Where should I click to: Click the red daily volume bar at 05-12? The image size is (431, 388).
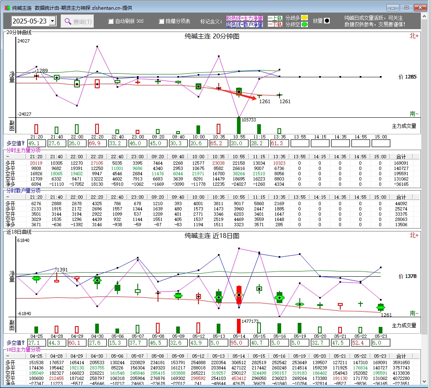point(198,328)
